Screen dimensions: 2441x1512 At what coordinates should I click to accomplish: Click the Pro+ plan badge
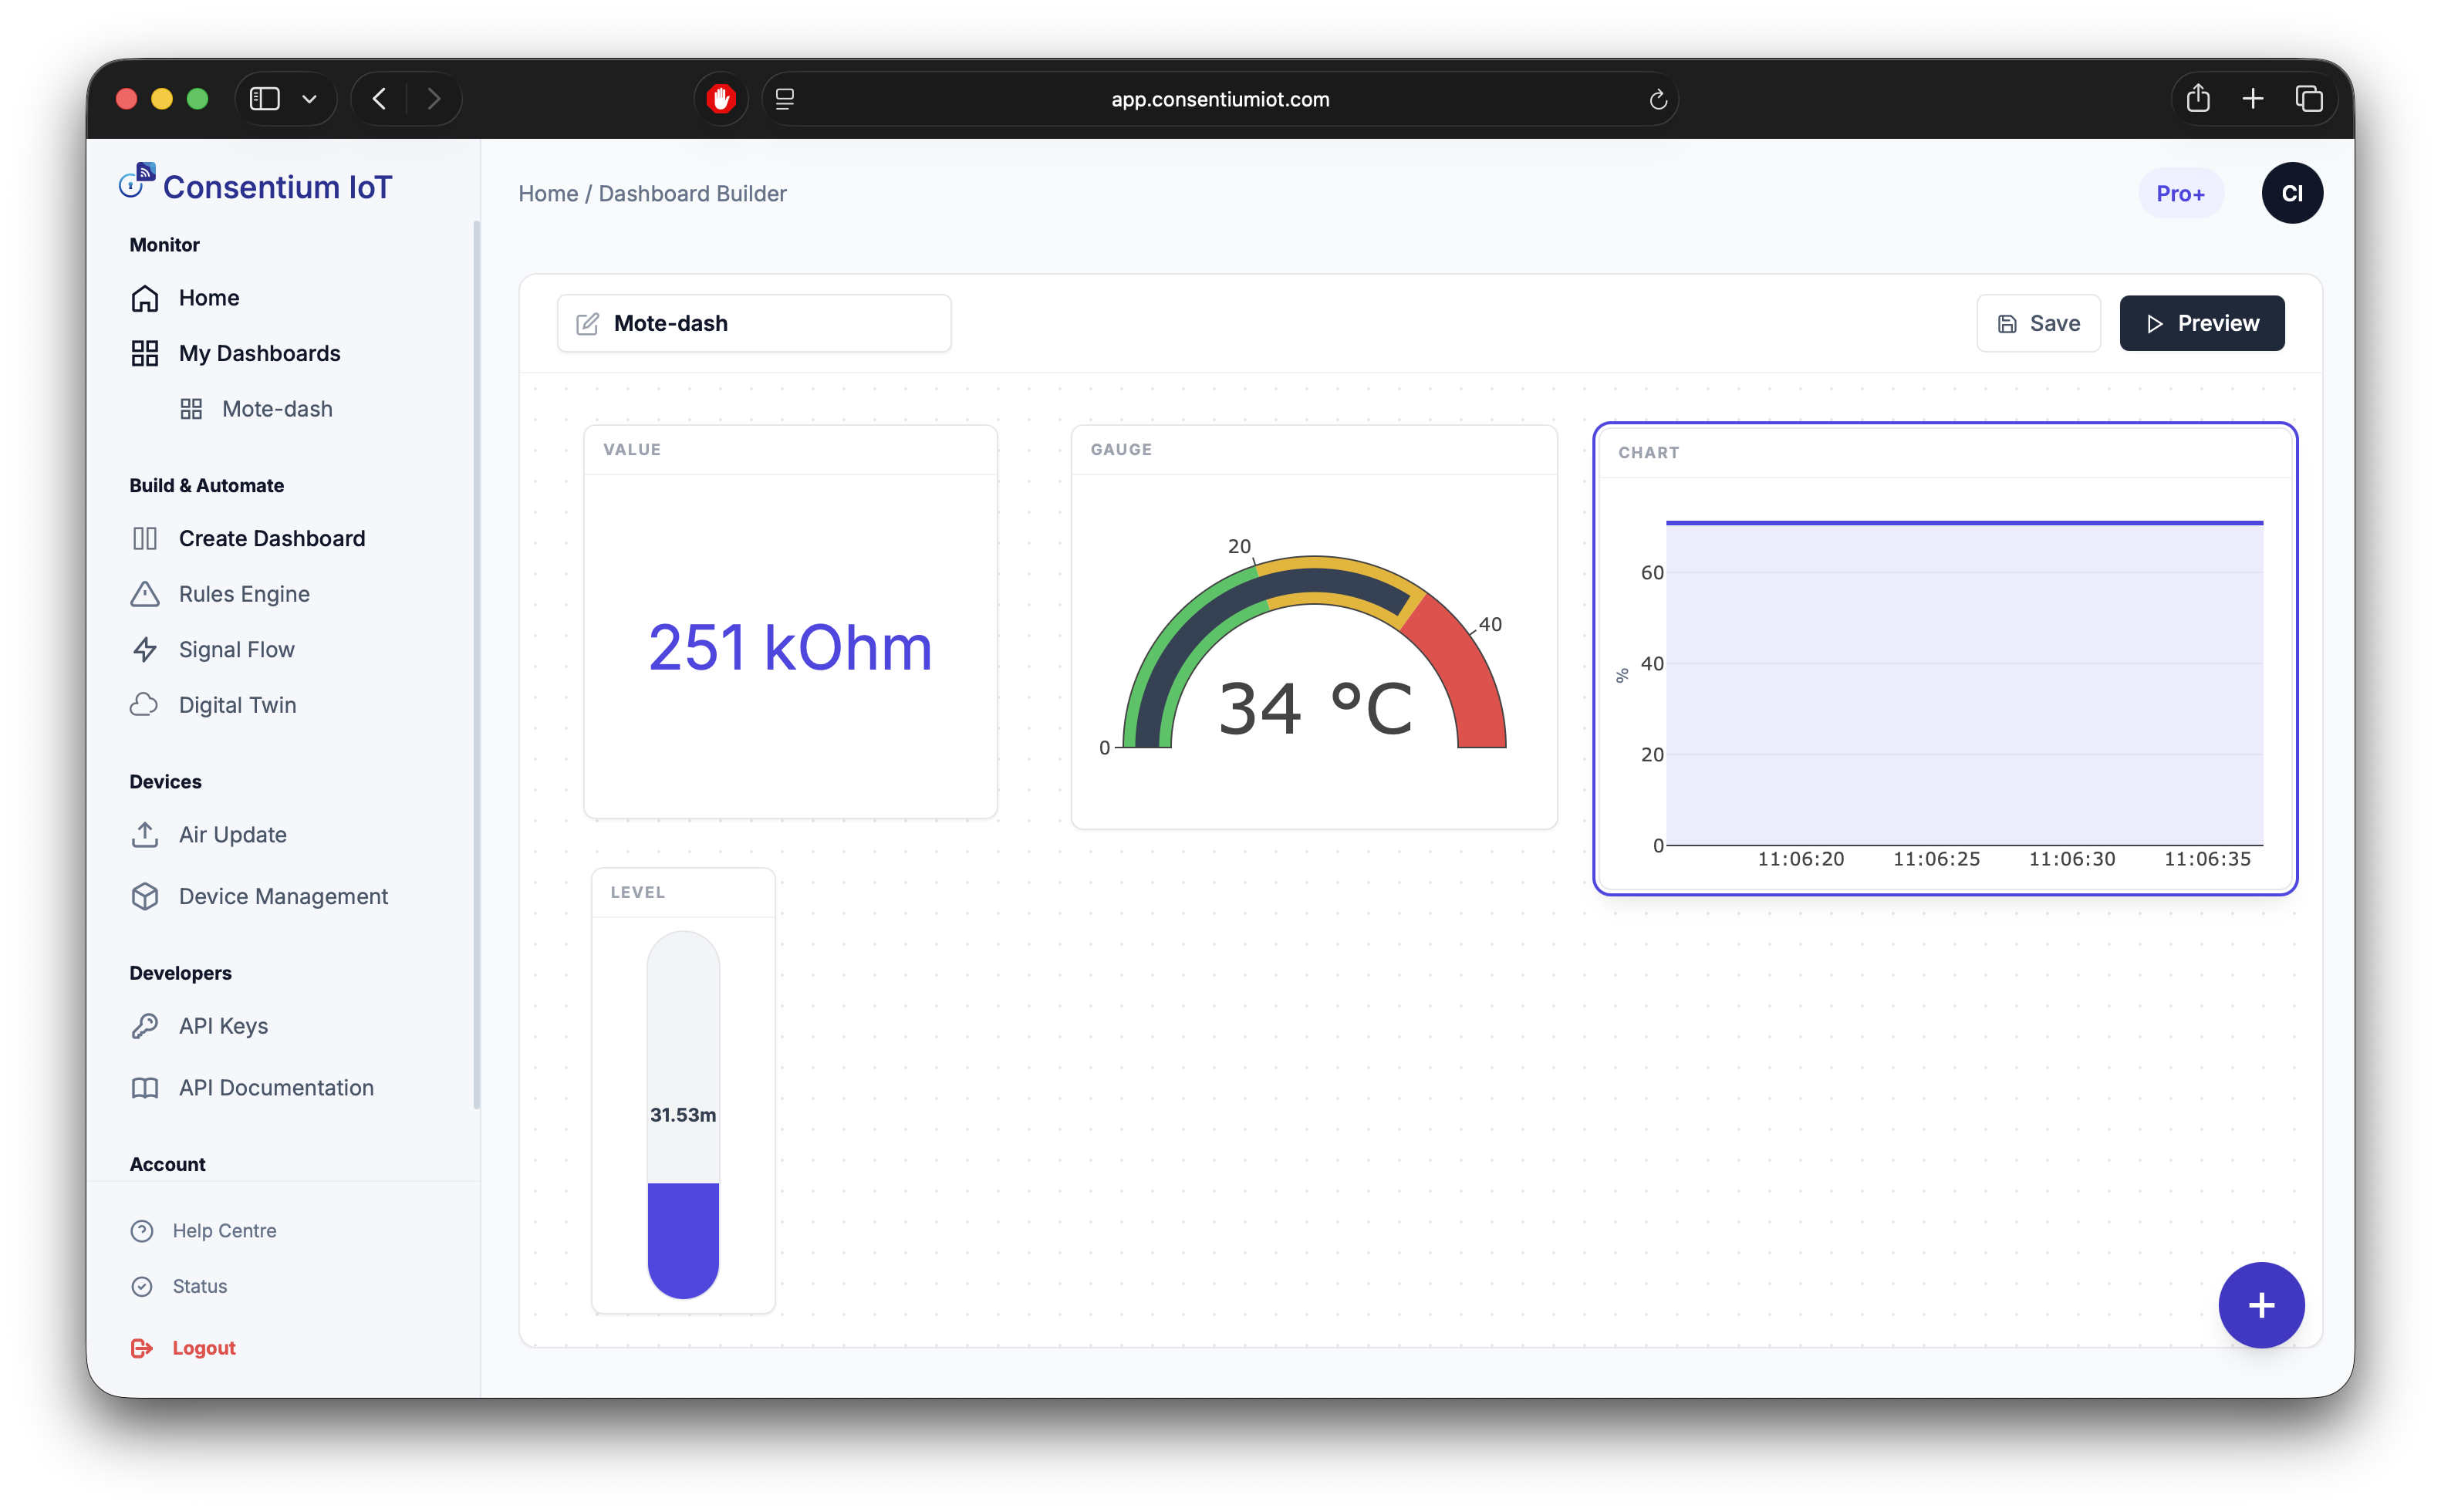pos(2180,193)
